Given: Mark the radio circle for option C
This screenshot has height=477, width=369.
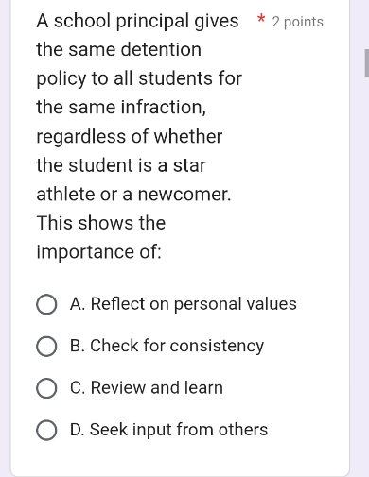Looking at the screenshot, I should 46,388.
